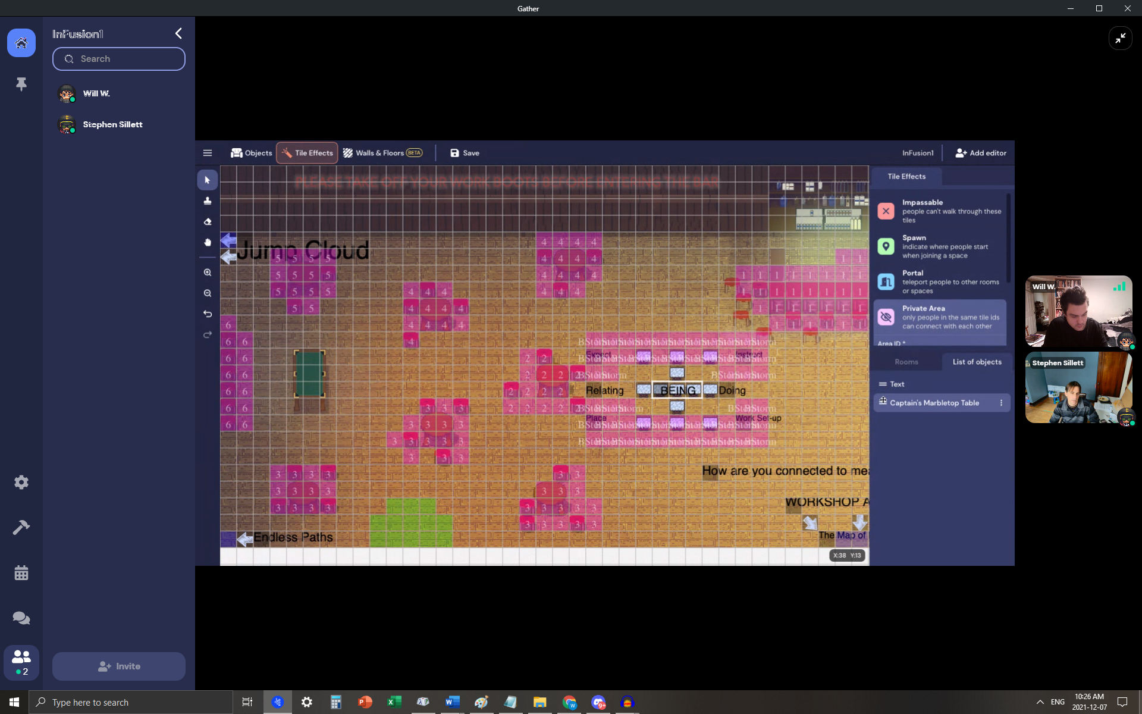Open the hamburger menu in the mapmaker
This screenshot has width=1142, height=714.
pos(208,153)
